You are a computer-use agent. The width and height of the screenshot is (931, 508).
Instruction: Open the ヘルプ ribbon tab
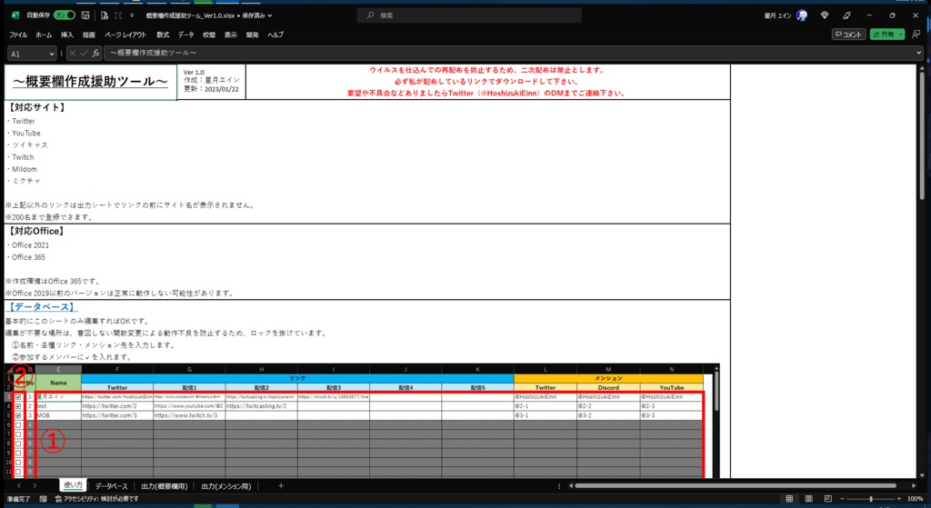(275, 35)
